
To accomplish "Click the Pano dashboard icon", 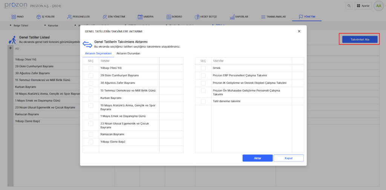I will point(13,17).
